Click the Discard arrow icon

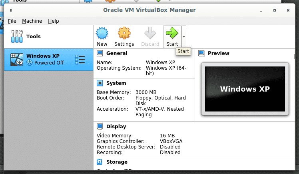pyautogui.click(x=150, y=33)
